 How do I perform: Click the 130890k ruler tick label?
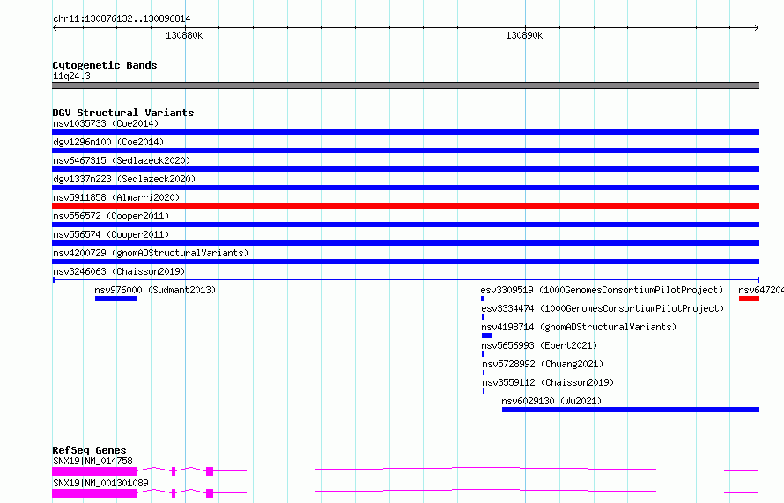tap(524, 35)
